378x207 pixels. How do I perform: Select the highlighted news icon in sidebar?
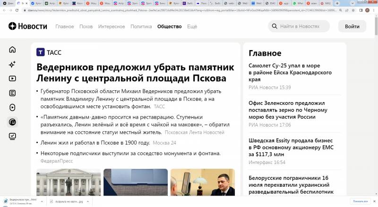(12, 122)
